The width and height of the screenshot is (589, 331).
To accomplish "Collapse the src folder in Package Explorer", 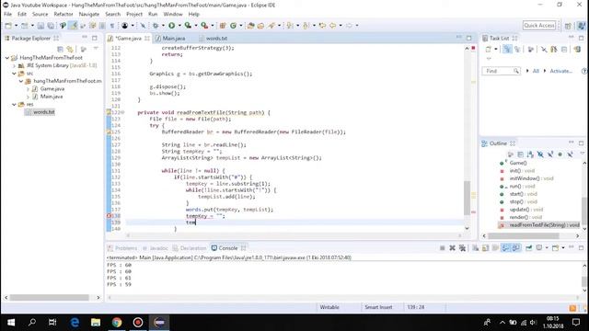I will pos(15,74).
